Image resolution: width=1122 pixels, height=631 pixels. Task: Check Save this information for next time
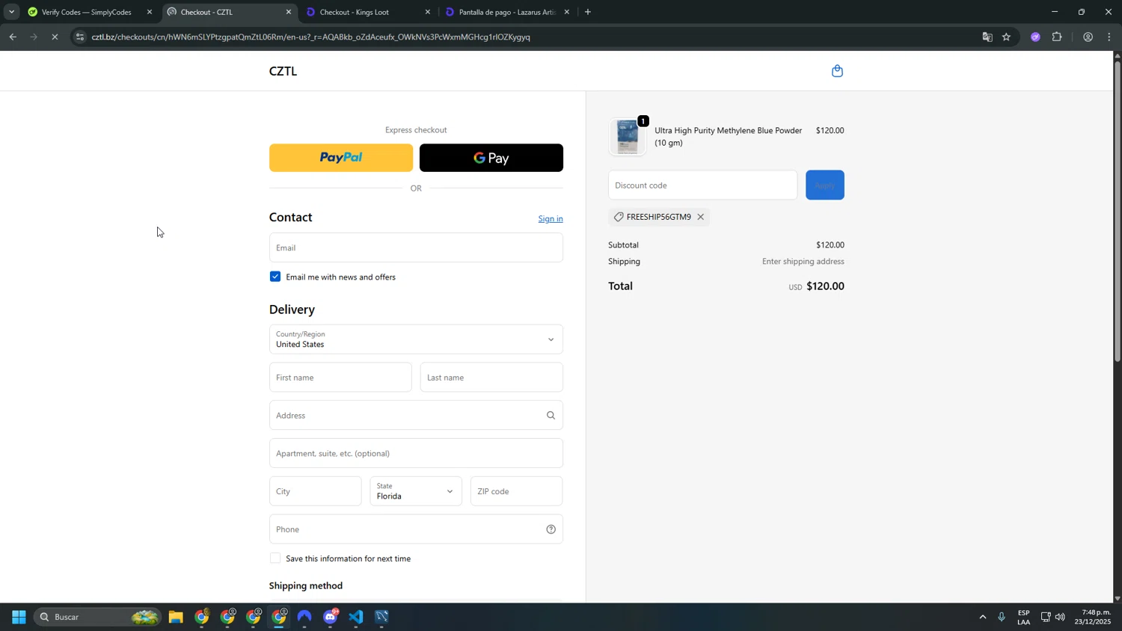tap(275, 558)
